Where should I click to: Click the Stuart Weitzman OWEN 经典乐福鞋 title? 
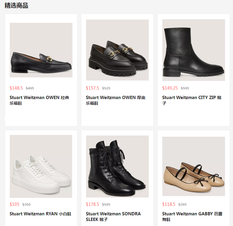(x=39, y=100)
